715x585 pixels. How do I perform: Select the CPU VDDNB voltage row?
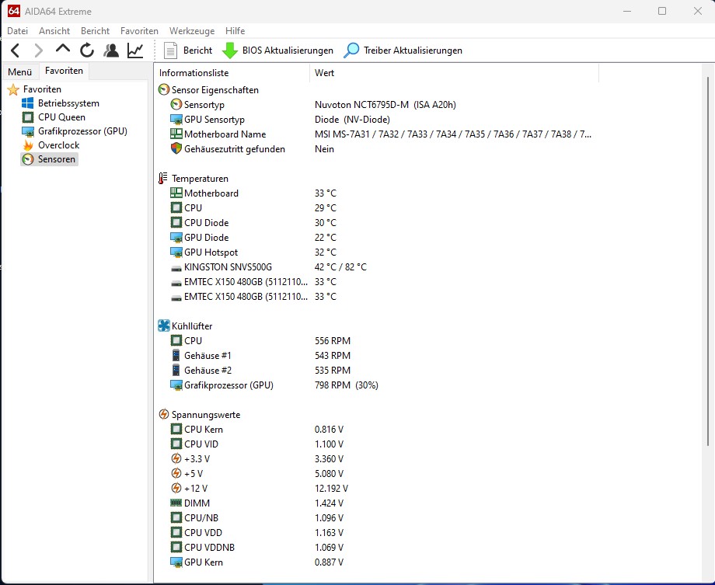point(378,547)
